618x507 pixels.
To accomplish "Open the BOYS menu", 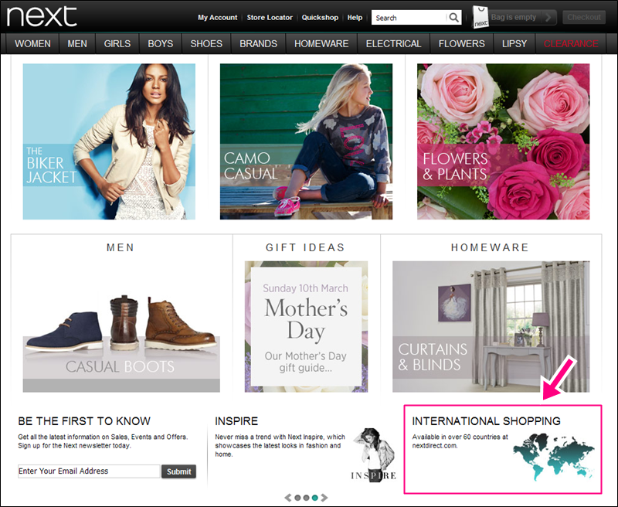I will (161, 44).
